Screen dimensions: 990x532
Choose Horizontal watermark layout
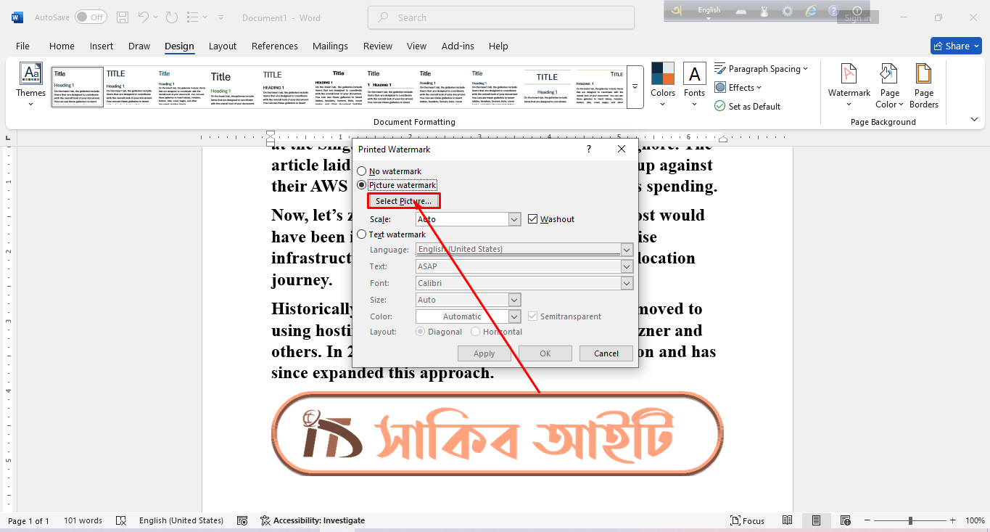point(477,331)
